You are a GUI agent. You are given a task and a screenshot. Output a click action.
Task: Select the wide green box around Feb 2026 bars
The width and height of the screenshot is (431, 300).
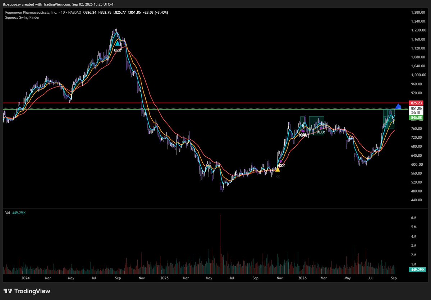click(x=317, y=126)
